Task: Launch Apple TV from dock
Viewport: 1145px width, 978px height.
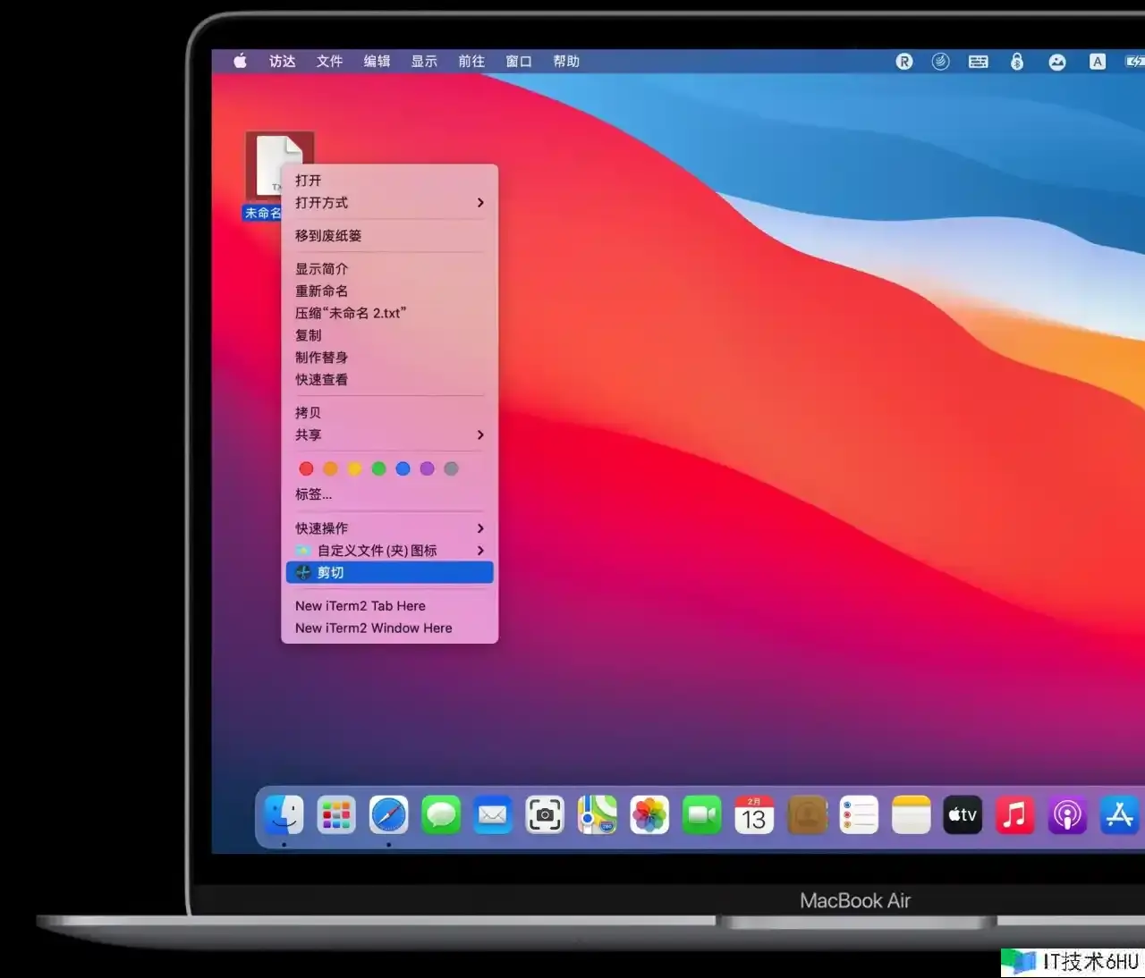Action: click(963, 814)
